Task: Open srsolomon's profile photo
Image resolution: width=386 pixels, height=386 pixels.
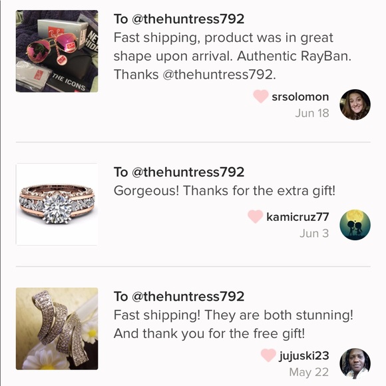Action: coord(355,104)
